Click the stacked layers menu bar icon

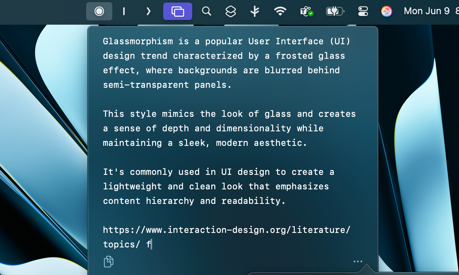[x=230, y=11]
